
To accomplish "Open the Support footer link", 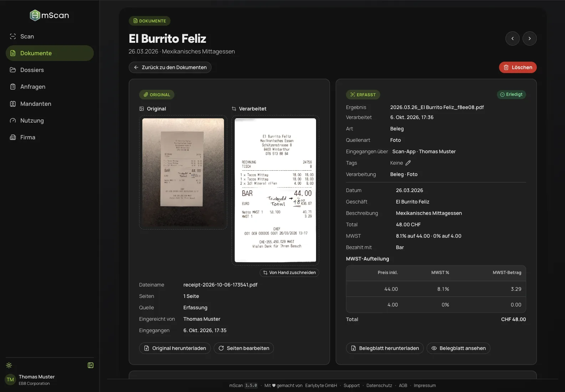I will tap(352, 386).
